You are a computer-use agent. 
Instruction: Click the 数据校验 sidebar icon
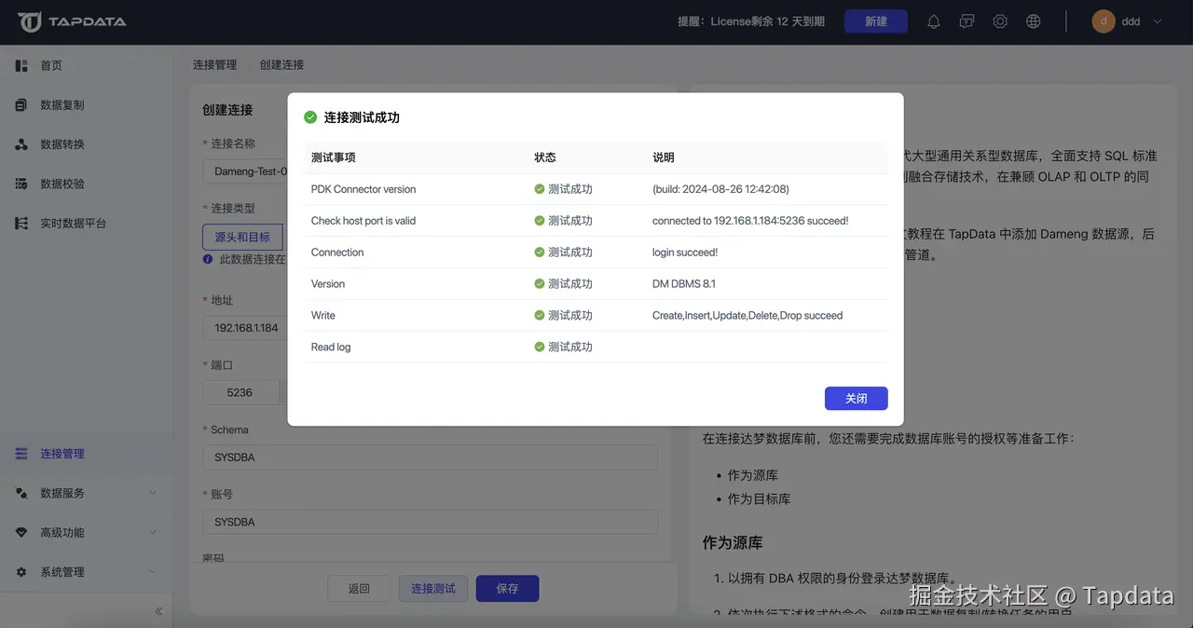coord(21,184)
